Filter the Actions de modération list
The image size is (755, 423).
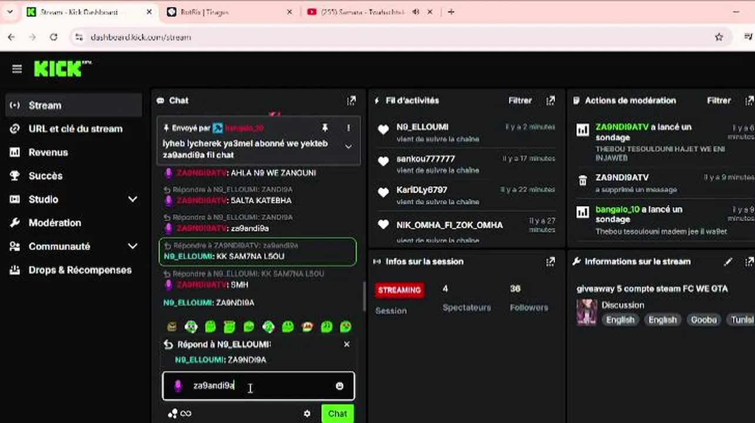click(x=719, y=100)
